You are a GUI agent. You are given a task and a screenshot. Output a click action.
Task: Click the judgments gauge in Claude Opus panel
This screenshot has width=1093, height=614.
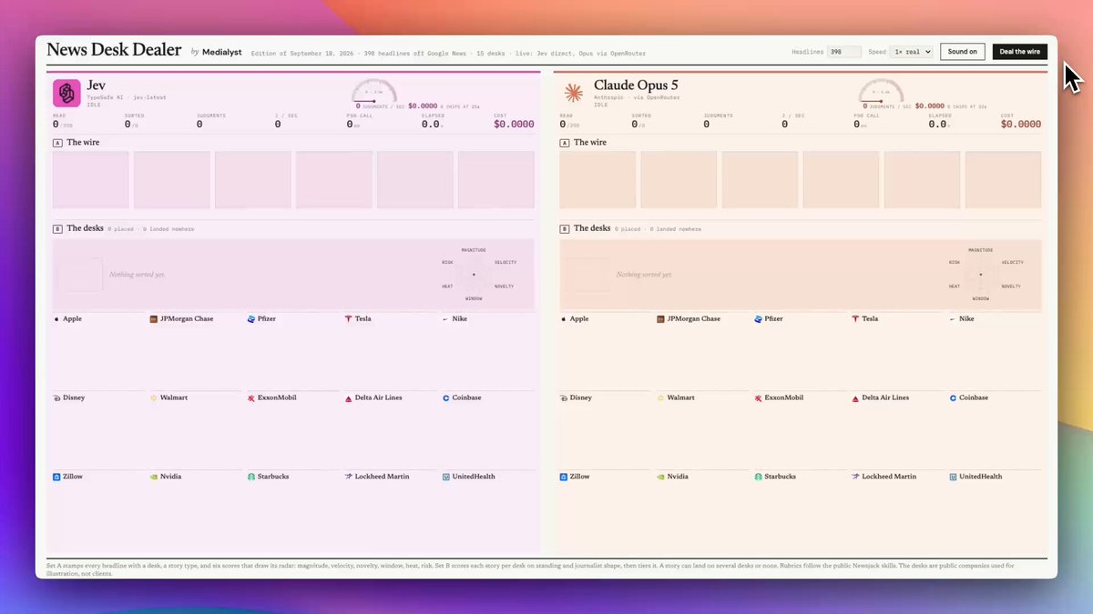tap(882, 92)
